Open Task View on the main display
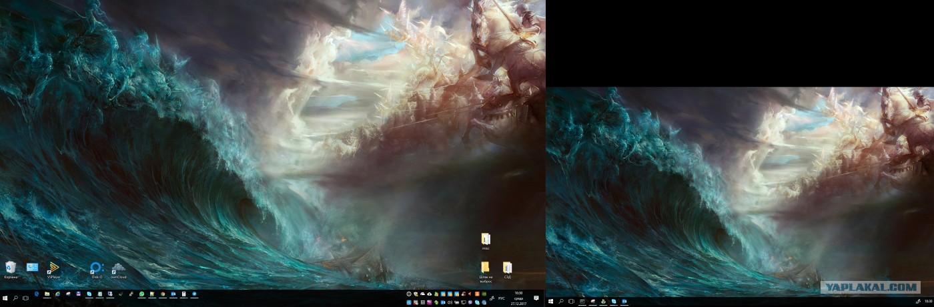The width and height of the screenshot is (934, 307). 25,298
